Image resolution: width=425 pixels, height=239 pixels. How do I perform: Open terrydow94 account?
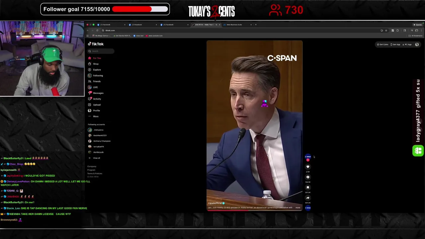tap(96, 146)
